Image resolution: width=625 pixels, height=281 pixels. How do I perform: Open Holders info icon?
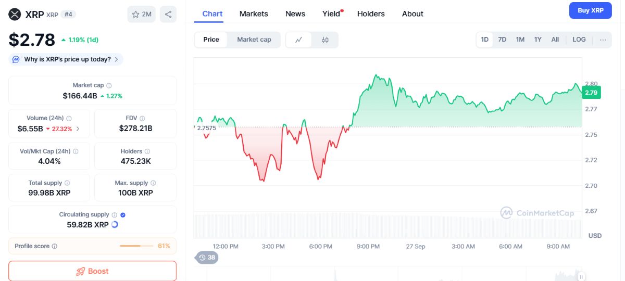pos(147,151)
